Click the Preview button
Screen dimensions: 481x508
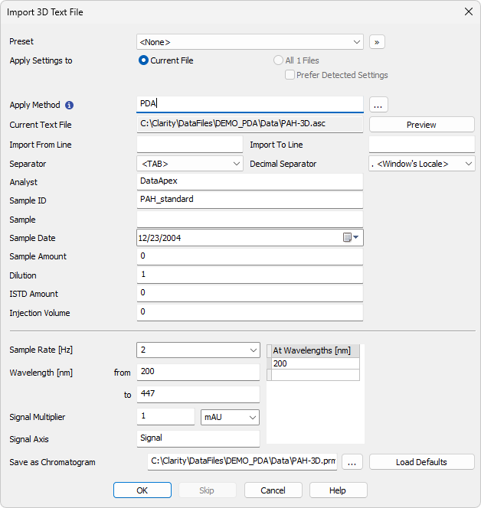point(422,125)
